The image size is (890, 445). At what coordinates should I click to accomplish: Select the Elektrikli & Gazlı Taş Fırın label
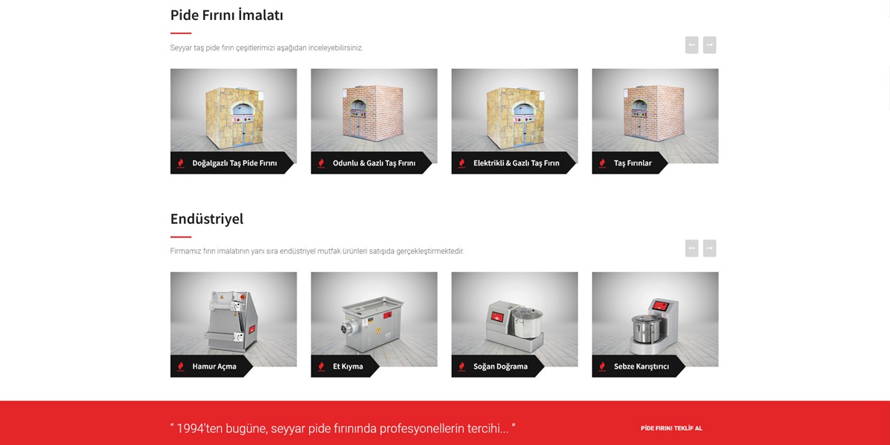516,163
